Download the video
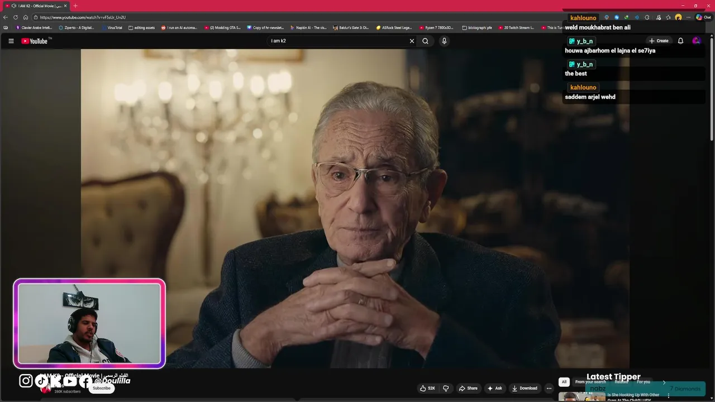This screenshot has width=715, height=402. pyautogui.click(x=525, y=388)
